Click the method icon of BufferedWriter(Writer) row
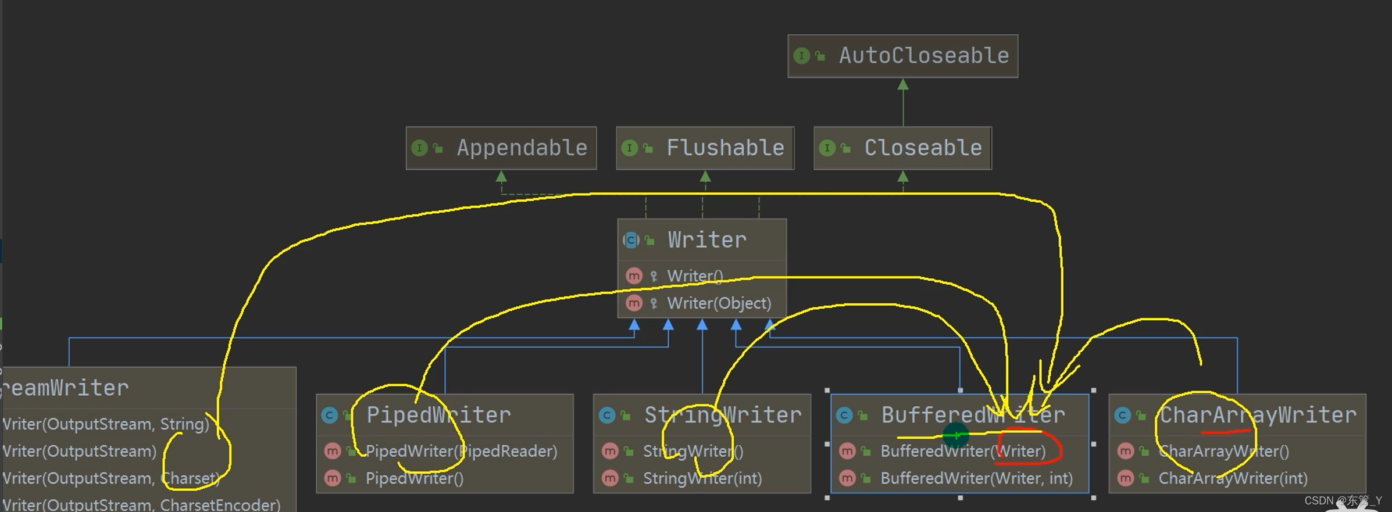The width and height of the screenshot is (1392, 512). tap(847, 451)
